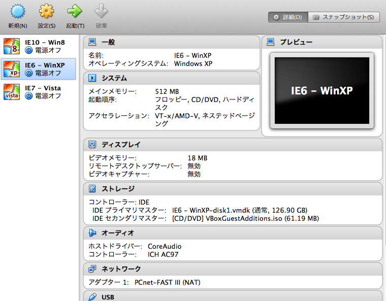Click the 一般 section monitor icon
This screenshot has width=386, height=301.
(x=92, y=42)
